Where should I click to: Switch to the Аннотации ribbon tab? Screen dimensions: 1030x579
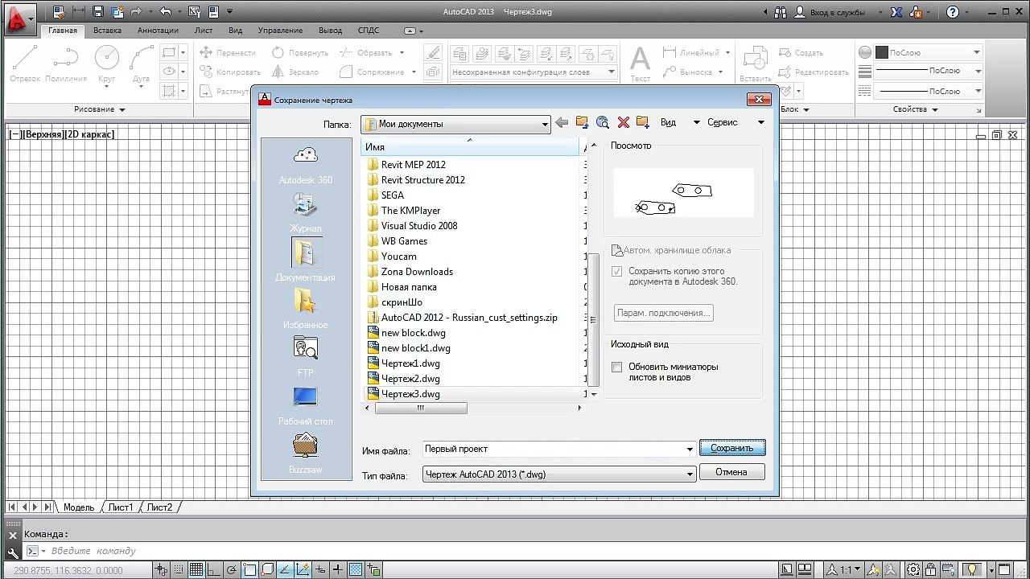tap(158, 31)
